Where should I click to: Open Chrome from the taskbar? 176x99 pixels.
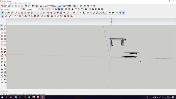click(29, 97)
